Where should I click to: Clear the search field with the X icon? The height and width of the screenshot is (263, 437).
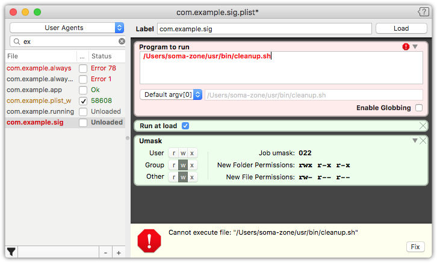tap(122, 42)
